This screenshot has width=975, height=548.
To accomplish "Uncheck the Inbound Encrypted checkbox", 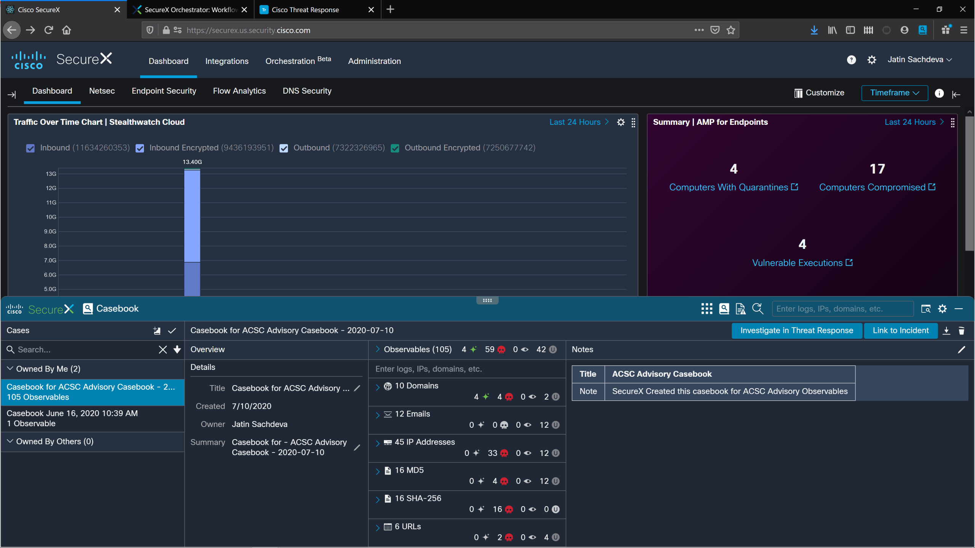I will tap(140, 148).
